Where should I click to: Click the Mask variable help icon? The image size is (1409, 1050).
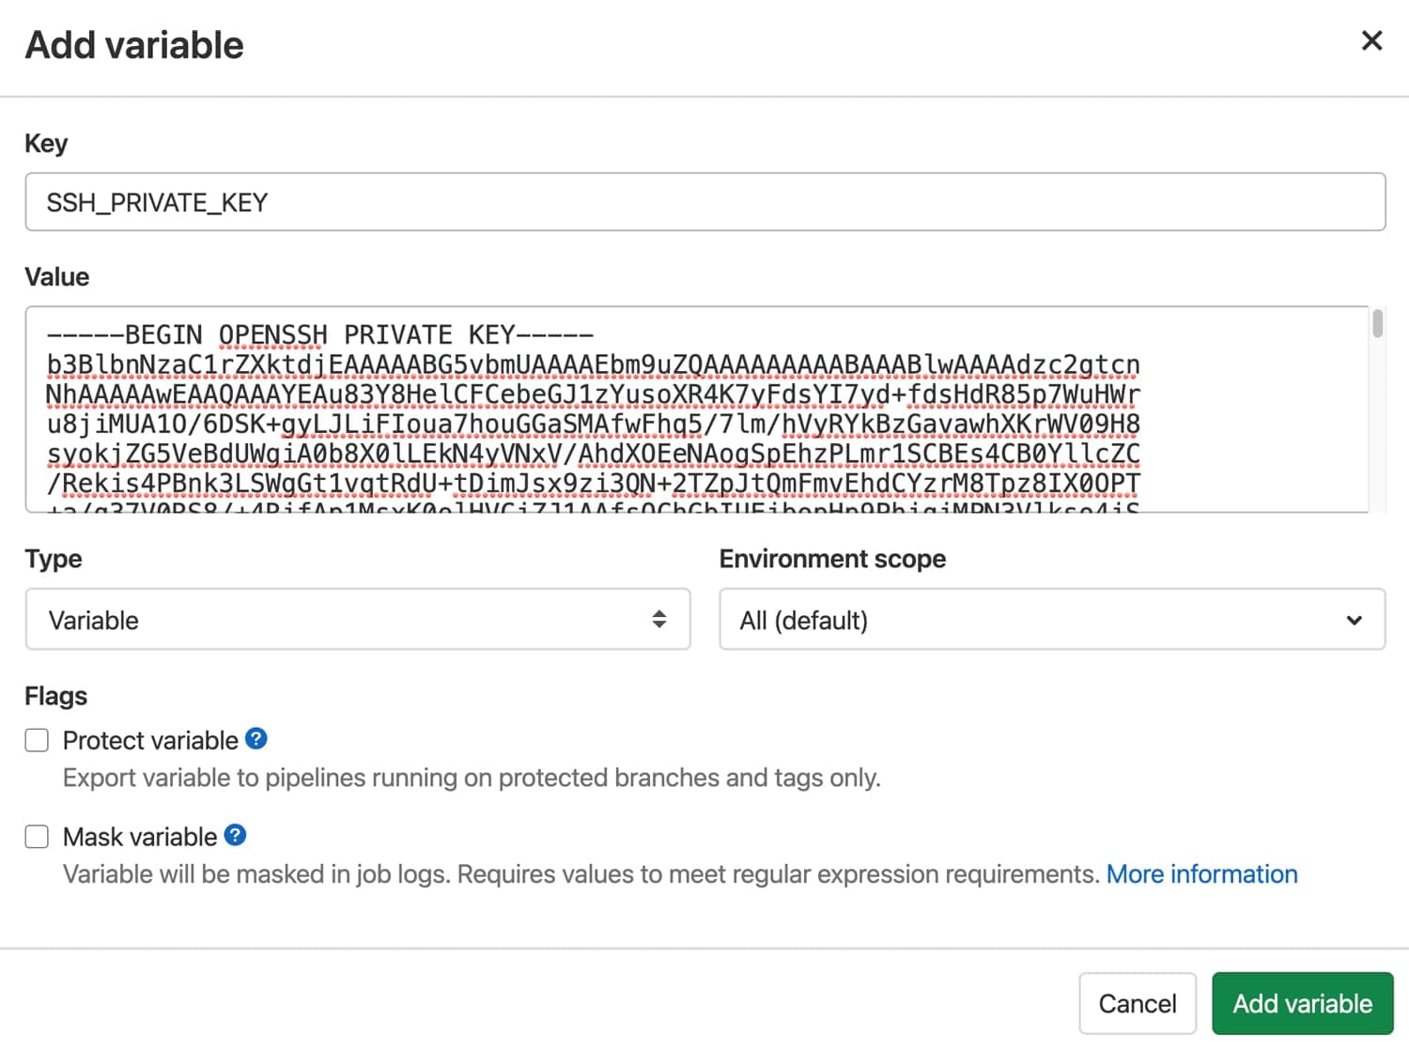[x=236, y=835]
